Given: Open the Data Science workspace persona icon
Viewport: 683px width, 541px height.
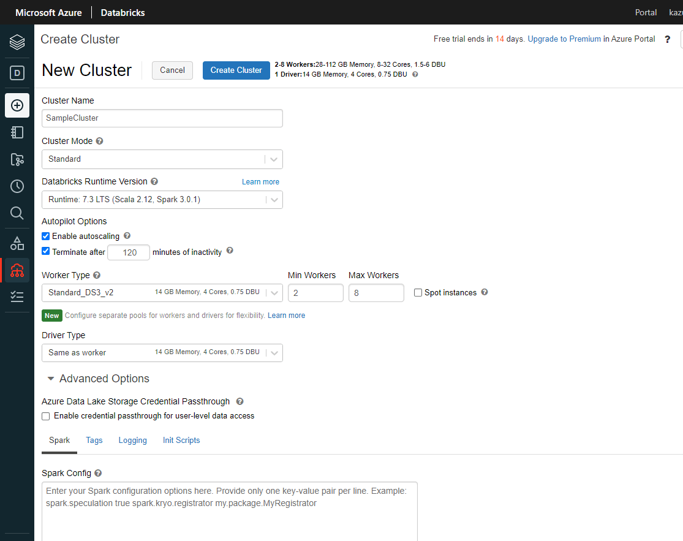Looking at the screenshot, I should click(17, 73).
